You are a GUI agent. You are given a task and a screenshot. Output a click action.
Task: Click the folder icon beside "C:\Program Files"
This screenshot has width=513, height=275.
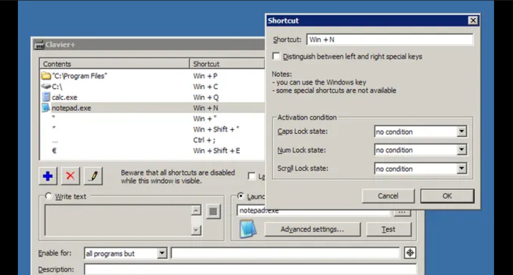point(47,76)
